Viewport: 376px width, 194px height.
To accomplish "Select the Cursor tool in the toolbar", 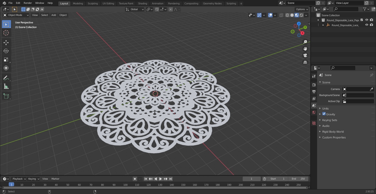I will (6, 33).
